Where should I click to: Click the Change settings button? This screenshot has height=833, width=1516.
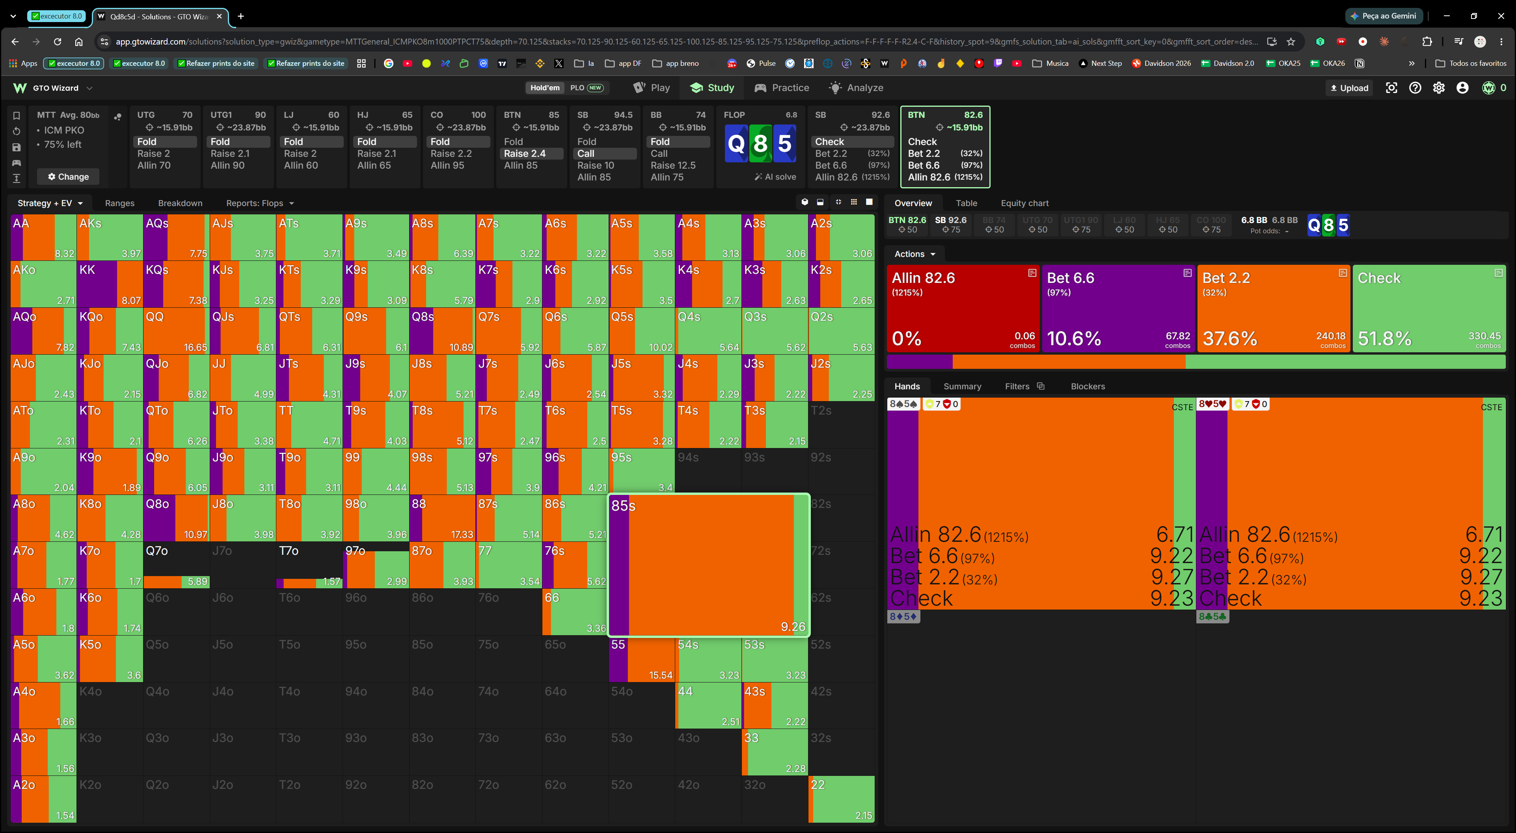click(68, 177)
